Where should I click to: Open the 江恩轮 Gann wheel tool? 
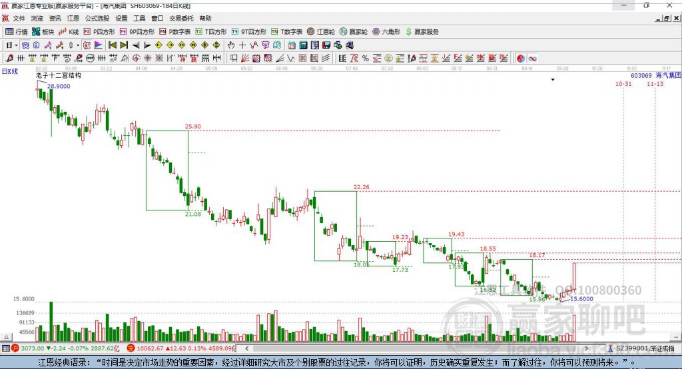pyautogui.click(x=321, y=32)
